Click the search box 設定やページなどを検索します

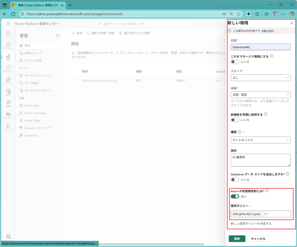[x=143, y=24]
